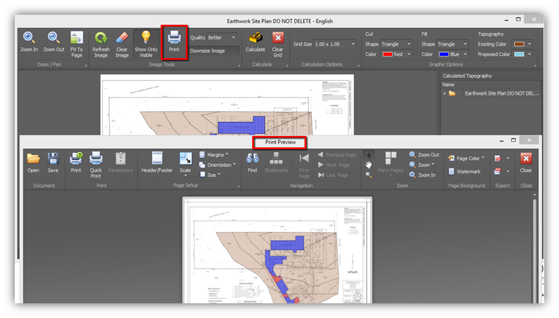Click site plan image in Earthwork window

tap(227, 105)
